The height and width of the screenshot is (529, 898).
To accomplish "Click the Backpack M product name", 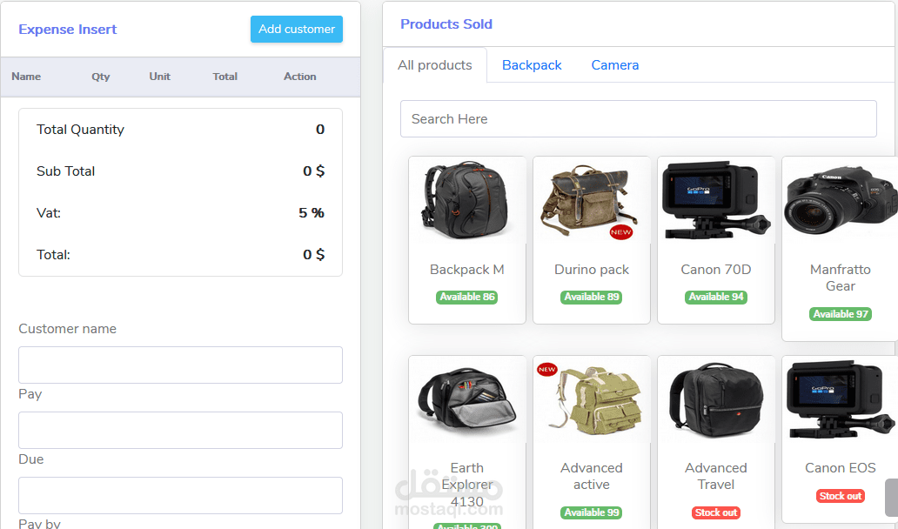I will pos(466,270).
